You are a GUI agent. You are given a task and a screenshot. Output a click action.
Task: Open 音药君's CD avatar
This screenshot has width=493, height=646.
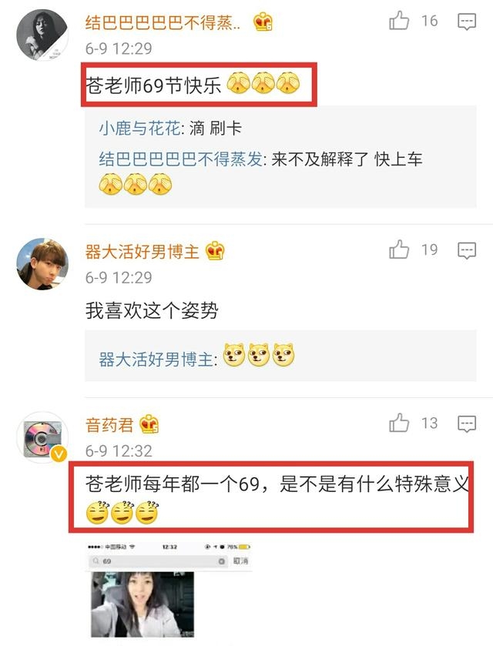pyautogui.click(x=42, y=437)
